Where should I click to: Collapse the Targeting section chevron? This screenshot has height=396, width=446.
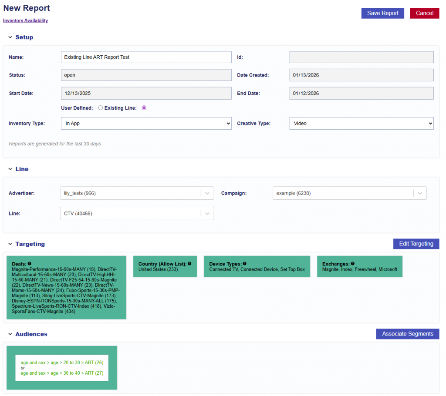pos(10,244)
